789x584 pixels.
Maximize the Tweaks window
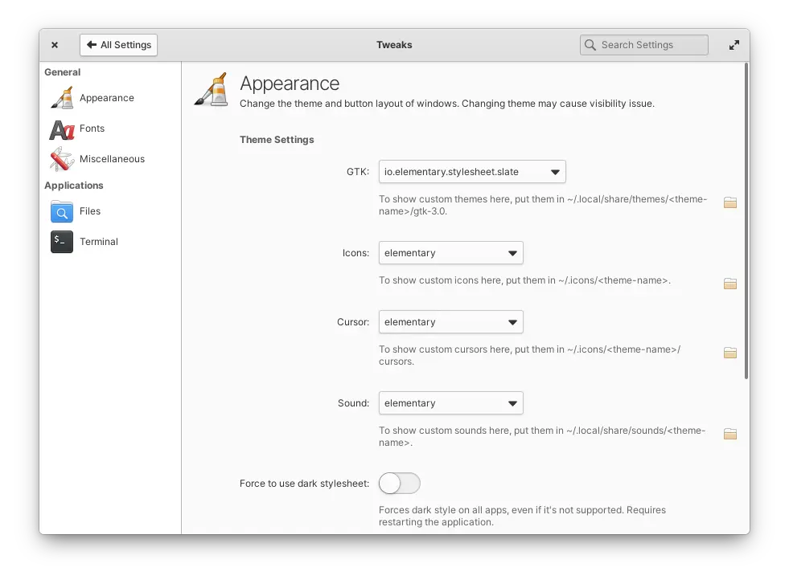click(x=734, y=45)
